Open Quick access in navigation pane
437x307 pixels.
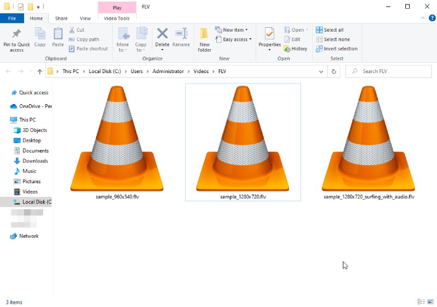[x=29, y=92]
